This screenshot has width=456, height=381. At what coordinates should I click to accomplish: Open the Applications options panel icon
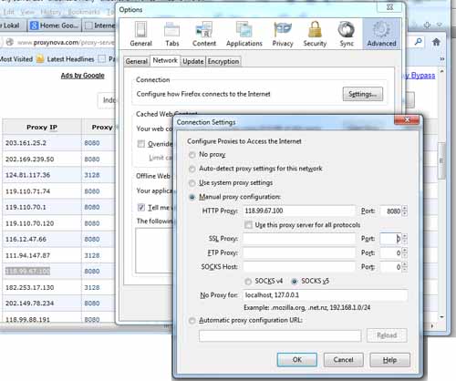244,34
